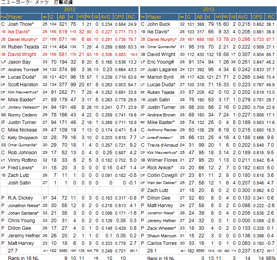
Task: Click Andres Torres# player name
Action: tap(23, 70)
